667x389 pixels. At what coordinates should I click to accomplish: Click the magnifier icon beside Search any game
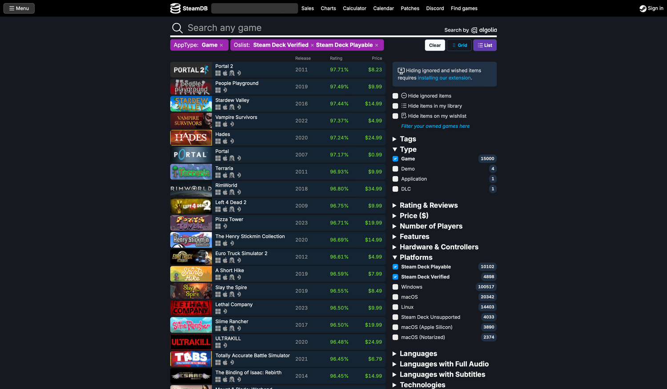pyautogui.click(x=177, y=28)
